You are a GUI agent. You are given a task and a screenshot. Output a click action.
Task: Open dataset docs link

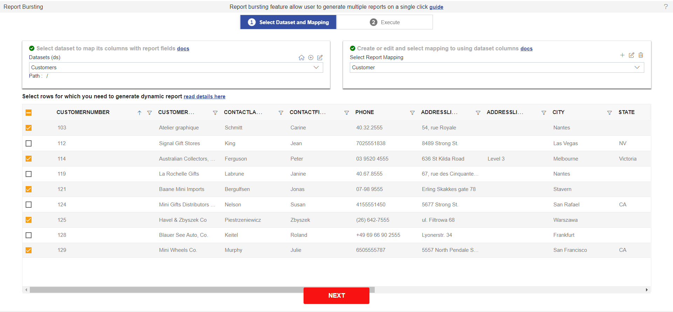183,49
